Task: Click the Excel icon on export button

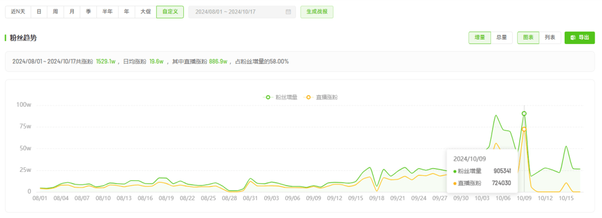Action: tap(573, 38)
